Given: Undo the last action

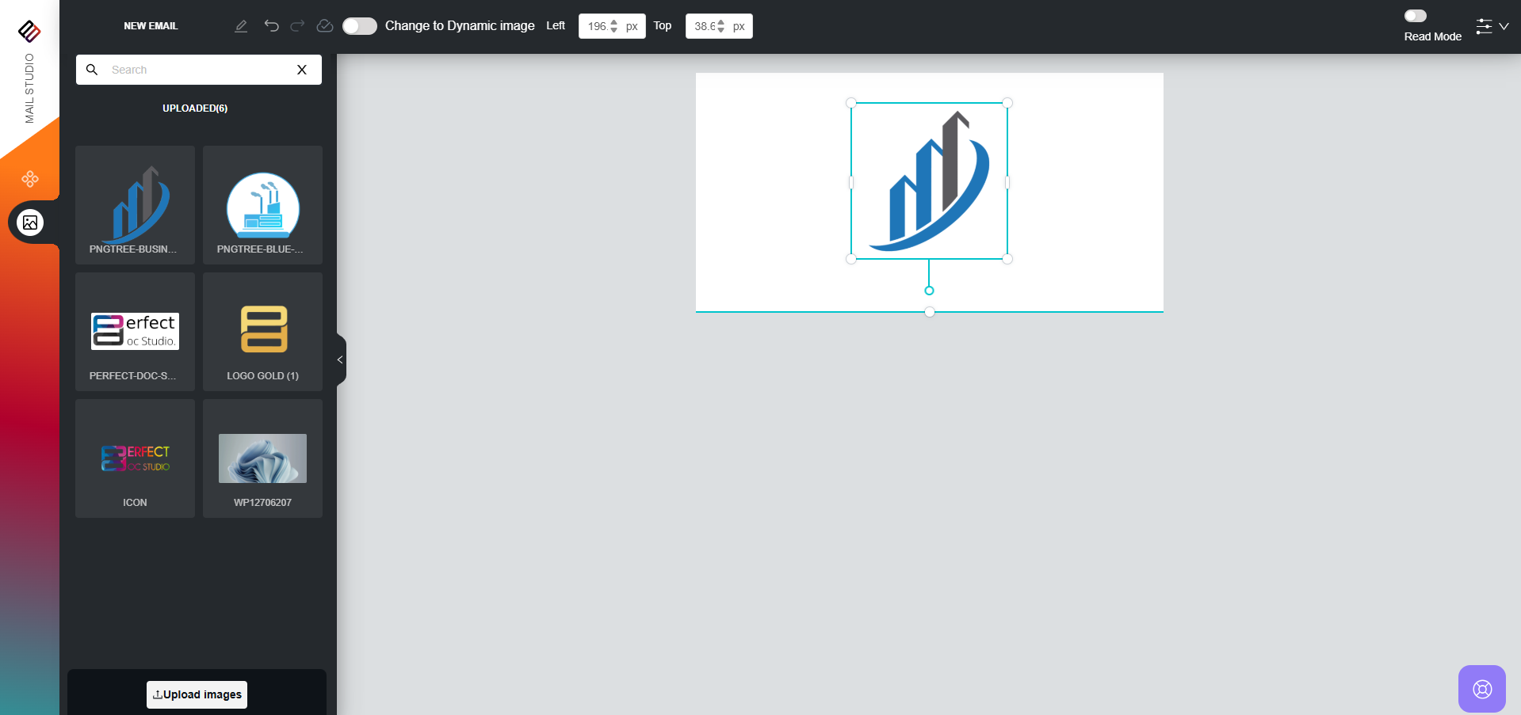Looking at the screenshot, I should 271,26.
